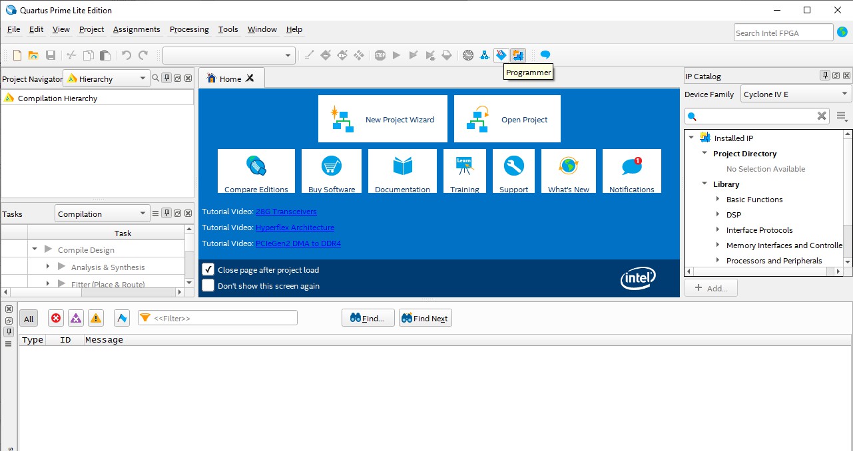Open the Assignments menu
The width and height of the screenshot is (853, 451).
point(137,29)
